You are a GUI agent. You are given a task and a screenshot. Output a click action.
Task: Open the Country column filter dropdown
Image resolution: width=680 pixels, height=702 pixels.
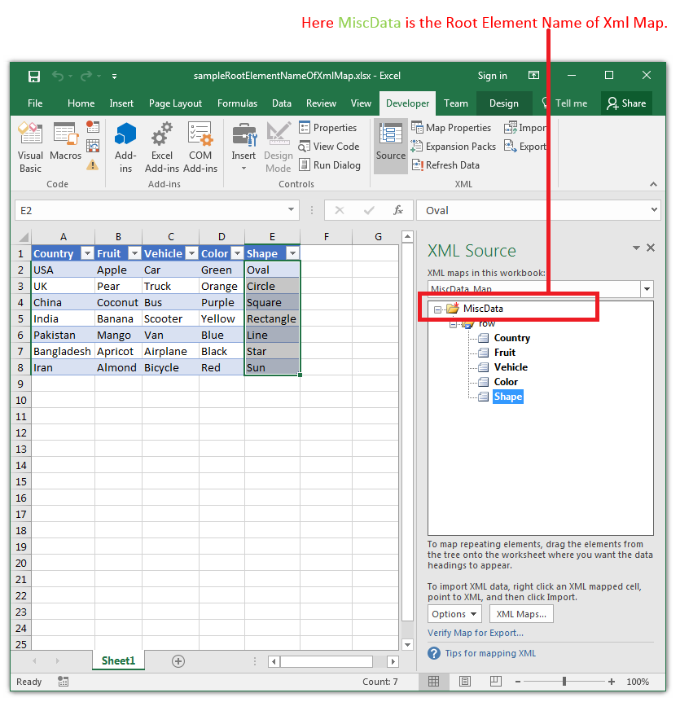click(87, 254)
